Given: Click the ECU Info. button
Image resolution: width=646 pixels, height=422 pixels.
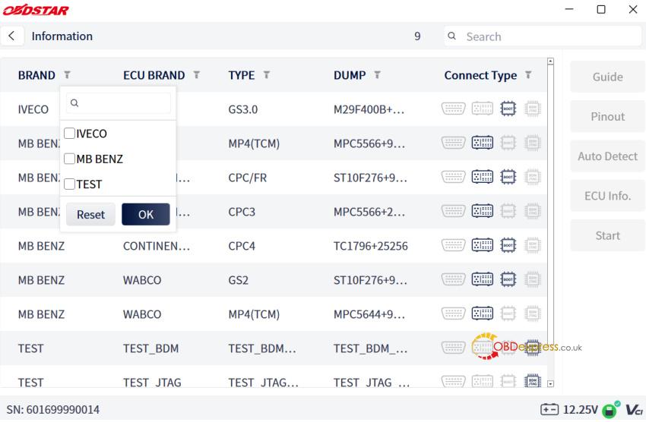Looking at the screenshot, I should click(607, 196).
